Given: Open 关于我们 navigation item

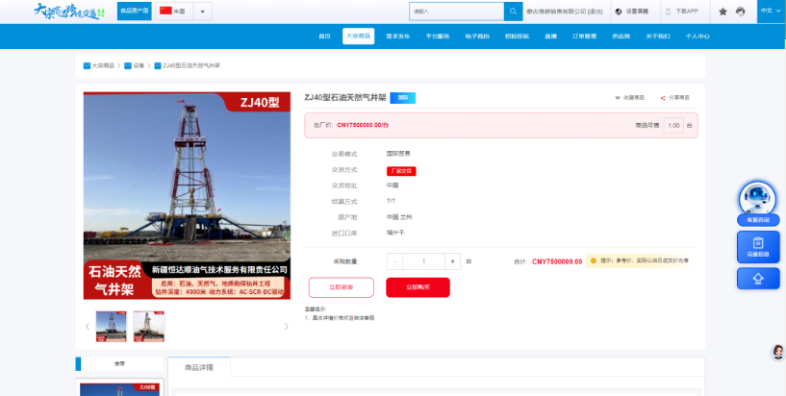Looking at the screenshot, I should 658,37.
